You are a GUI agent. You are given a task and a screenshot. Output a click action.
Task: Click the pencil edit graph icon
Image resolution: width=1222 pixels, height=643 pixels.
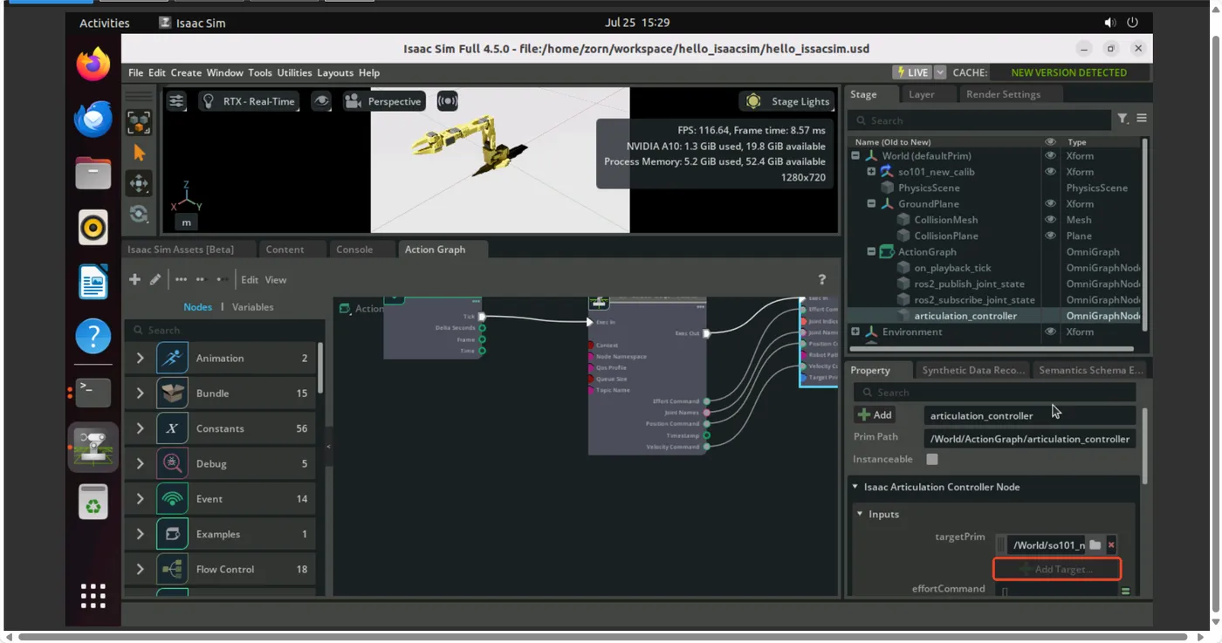click(155, 279)
